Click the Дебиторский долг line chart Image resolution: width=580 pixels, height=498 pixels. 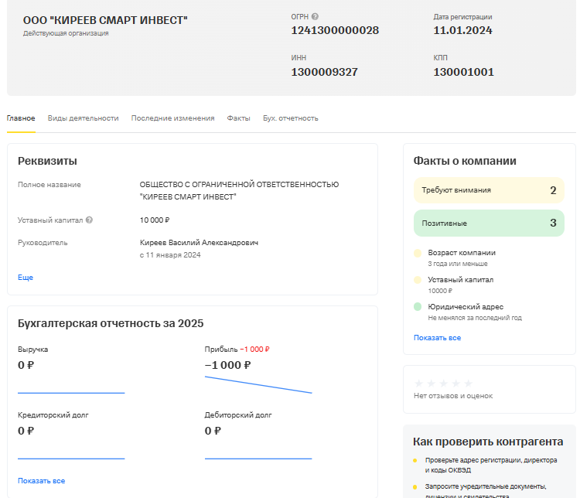pos(258,459)
